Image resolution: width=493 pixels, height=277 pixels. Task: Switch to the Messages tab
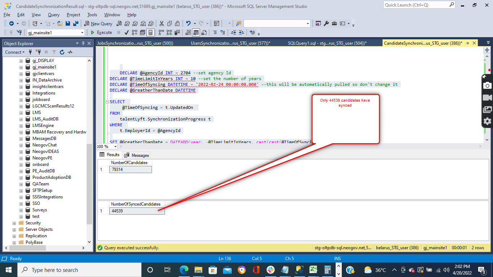(137, 155)
